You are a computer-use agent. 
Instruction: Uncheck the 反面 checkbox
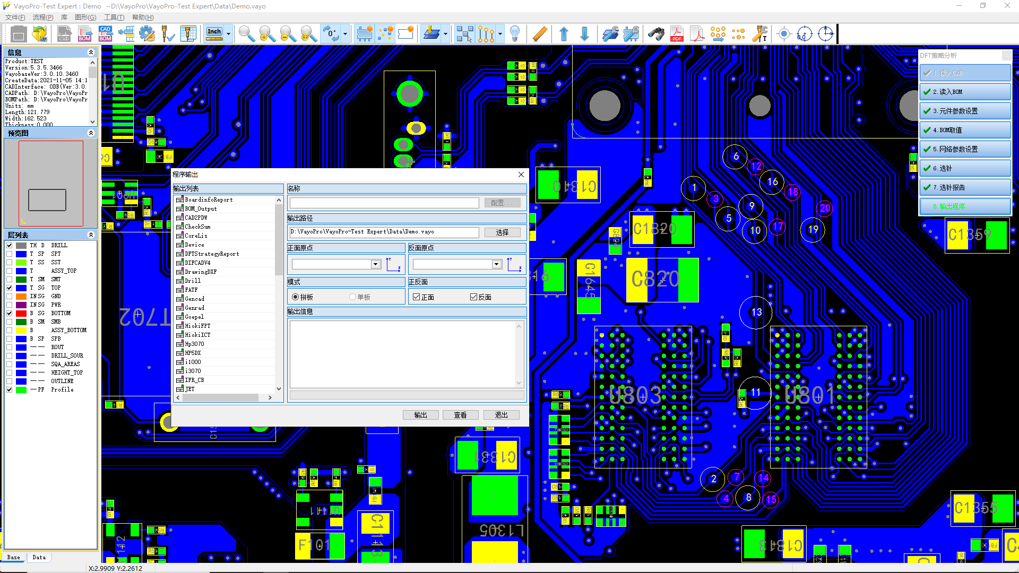tap(473, 297)
